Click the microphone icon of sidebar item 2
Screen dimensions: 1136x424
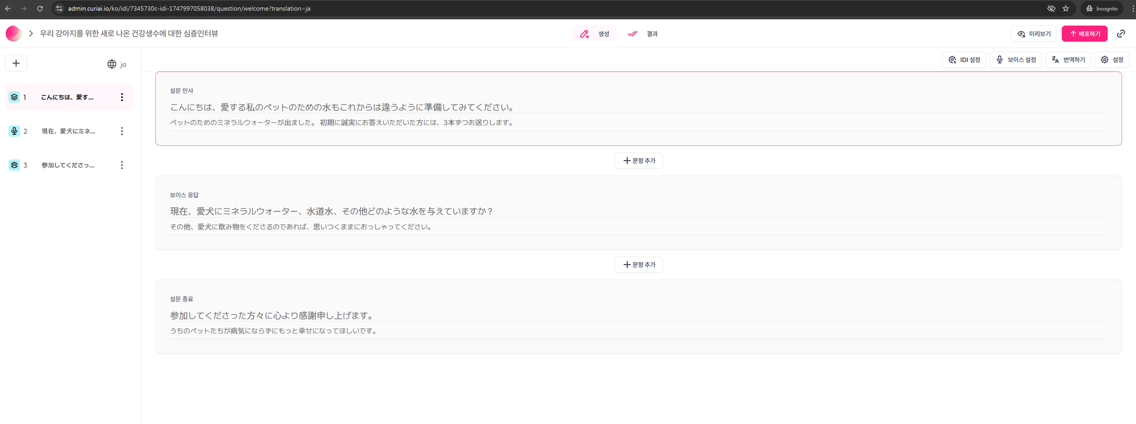coord(14,131)
